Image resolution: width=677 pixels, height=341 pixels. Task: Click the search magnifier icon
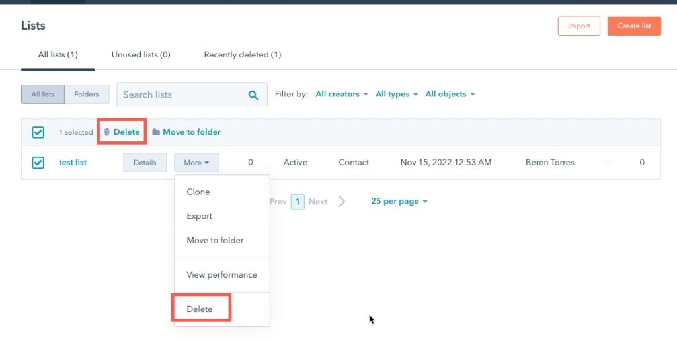[x=253, y=95]
